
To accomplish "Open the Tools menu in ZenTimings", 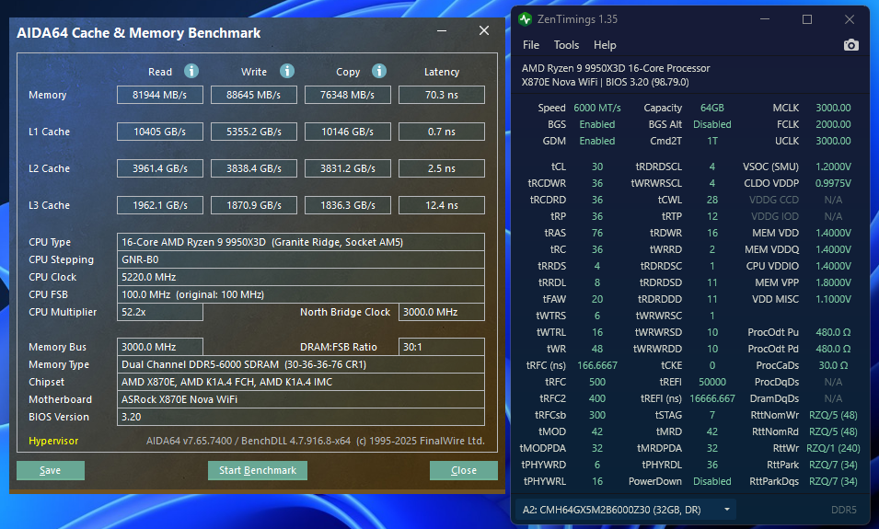I will 566,45.
